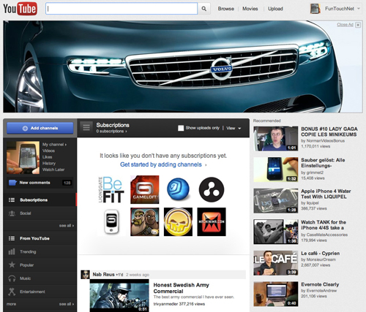Click the guide list icon beside Subscriptions header
Image resolution: width=366 pixels, height=312 pixels.
click(86, 127)
